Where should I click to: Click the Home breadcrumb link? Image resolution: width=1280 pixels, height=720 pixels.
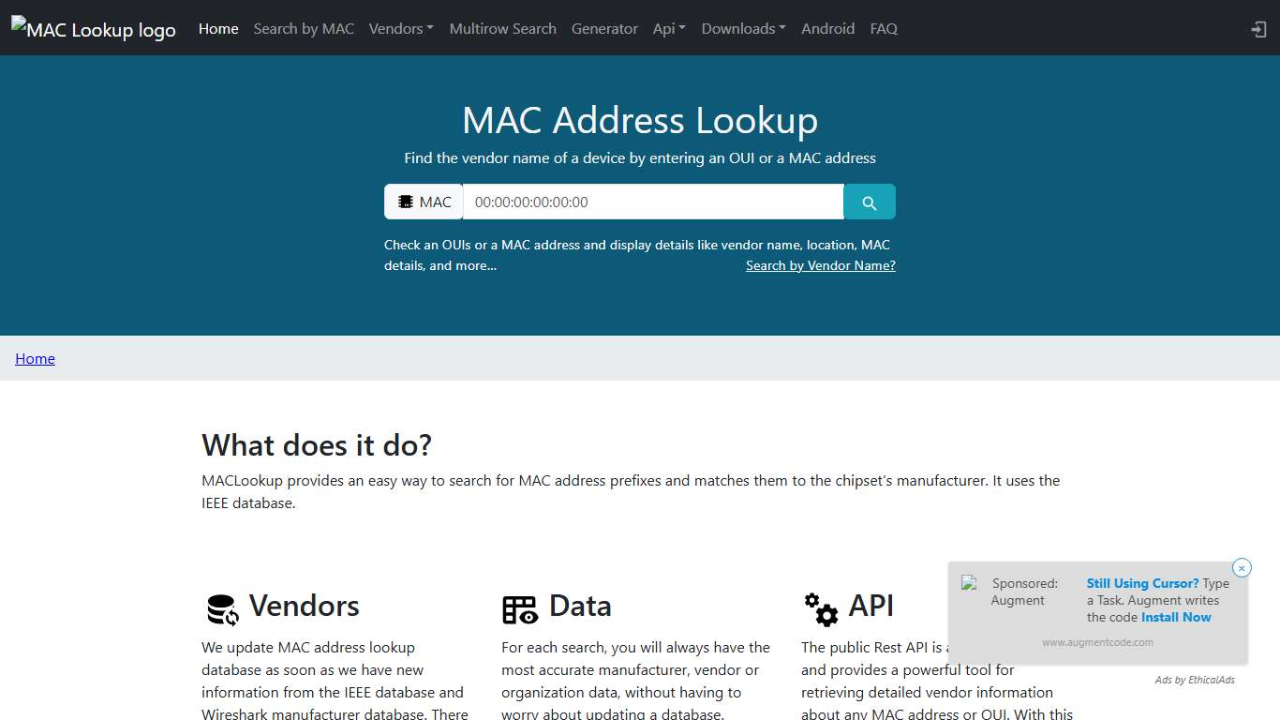click(x=35, y=358)
